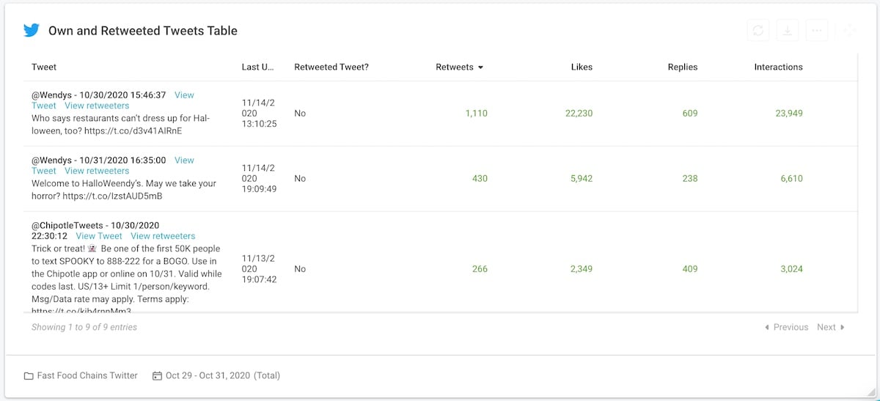The width and height of the screenshot is (880, 401).
Task: Click the folder icon in footer
Action: pos(29,375)
